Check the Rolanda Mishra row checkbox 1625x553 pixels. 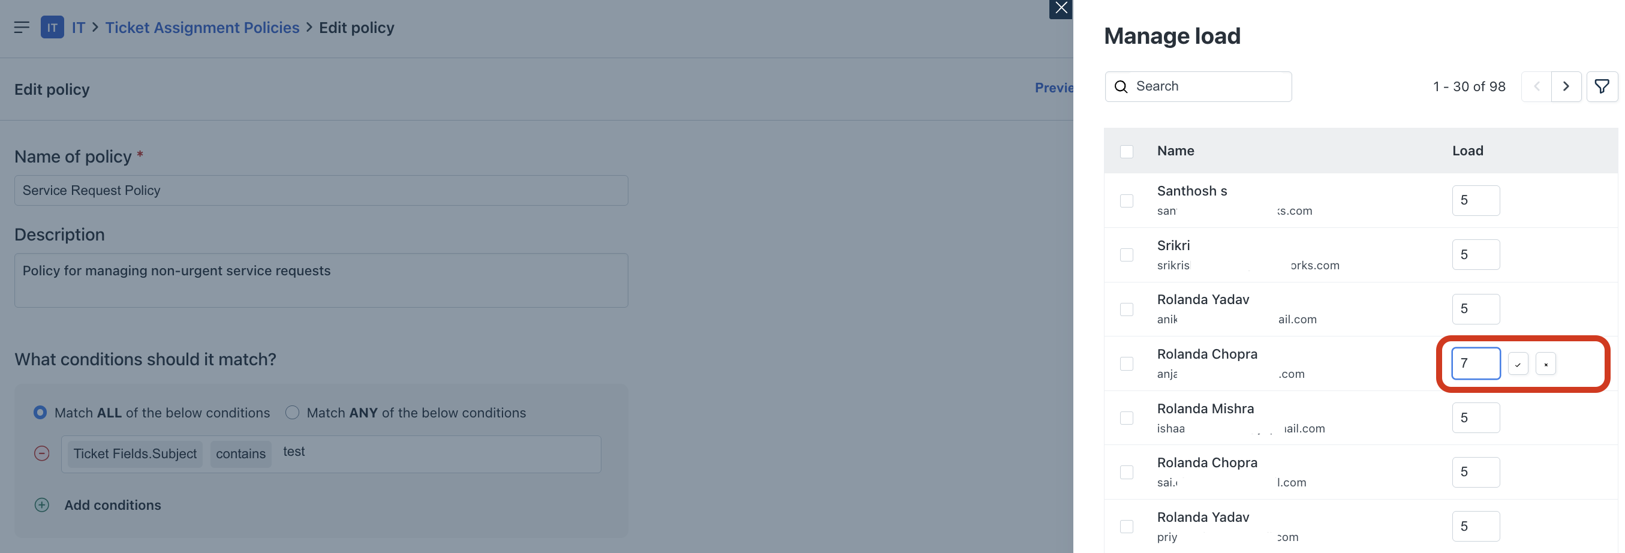point(1127,418)
